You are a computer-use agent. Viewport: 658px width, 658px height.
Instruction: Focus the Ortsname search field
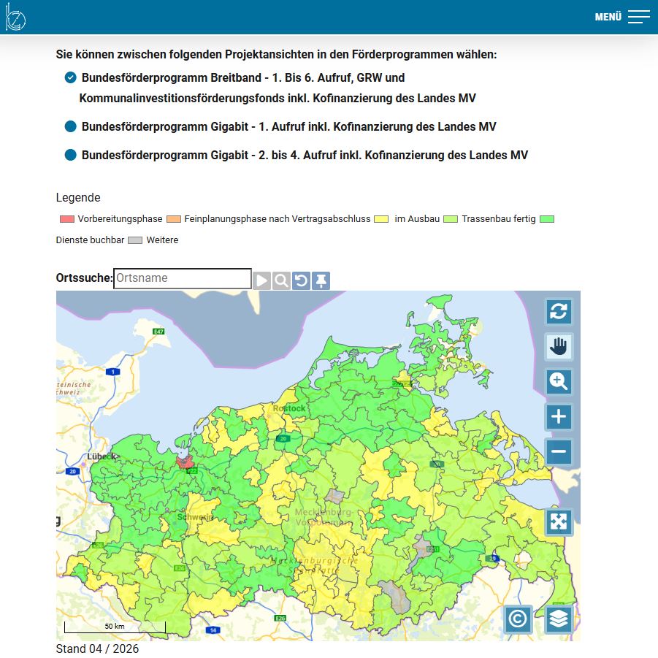[183, 278]
